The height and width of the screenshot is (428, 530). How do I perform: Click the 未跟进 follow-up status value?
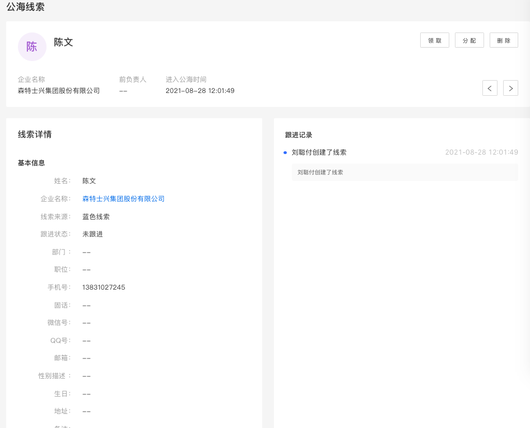(x=92, y=234)
